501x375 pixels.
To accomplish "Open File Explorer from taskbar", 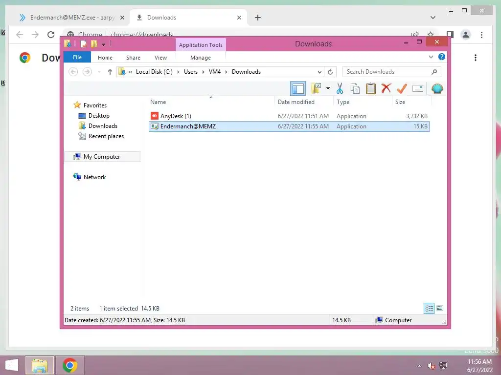I will tap(40, 365).
